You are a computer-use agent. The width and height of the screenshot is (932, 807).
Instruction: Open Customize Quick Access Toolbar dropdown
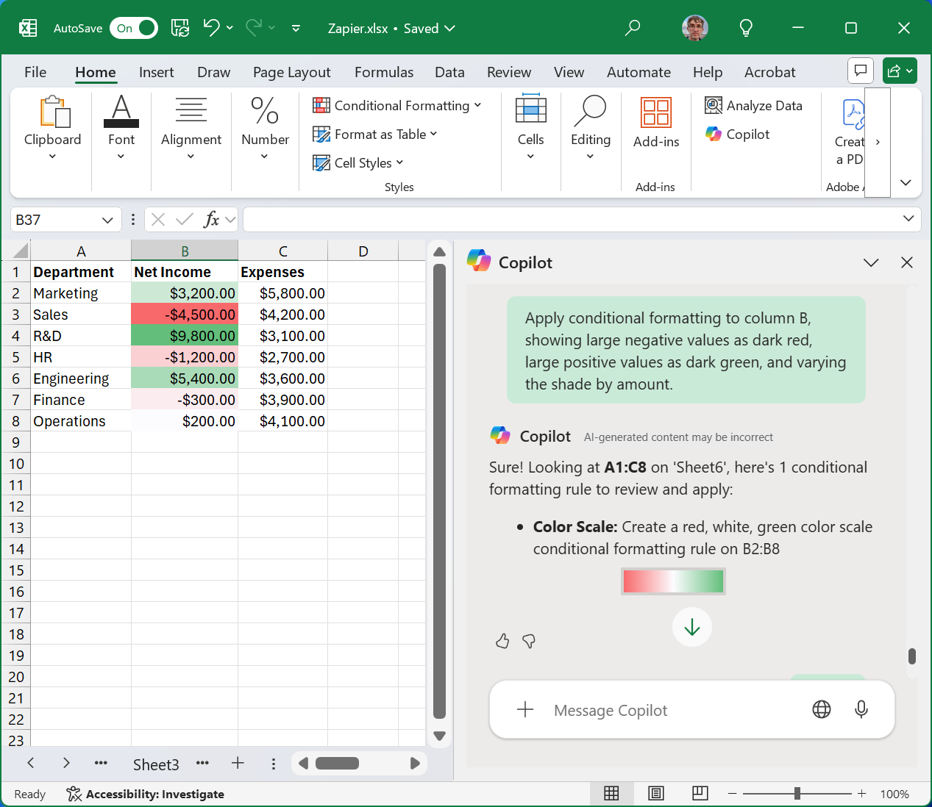[x=296, y=29]
